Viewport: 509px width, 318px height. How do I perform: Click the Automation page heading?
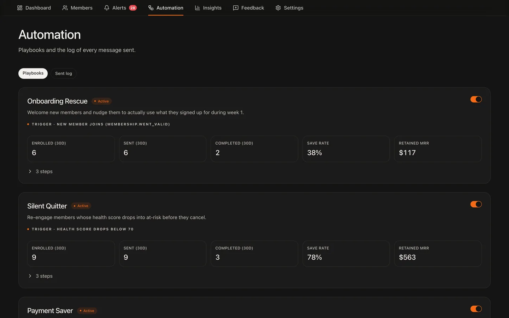click(49, 35)
